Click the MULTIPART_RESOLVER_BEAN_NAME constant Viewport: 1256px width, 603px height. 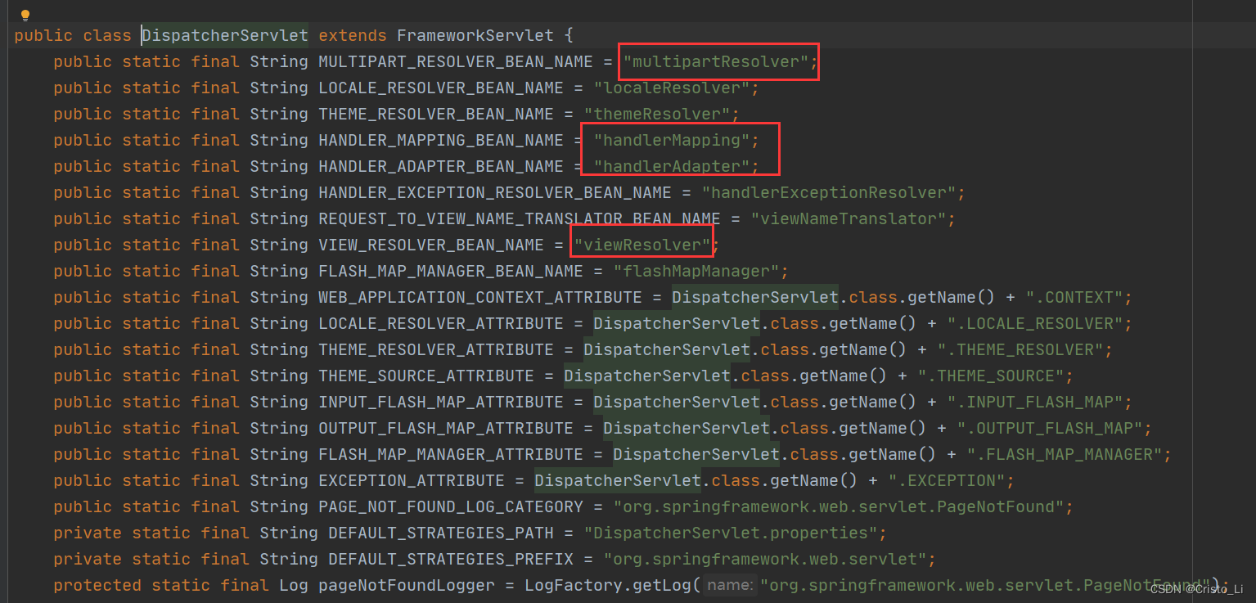pyautogui.click(x=456, y=61)
